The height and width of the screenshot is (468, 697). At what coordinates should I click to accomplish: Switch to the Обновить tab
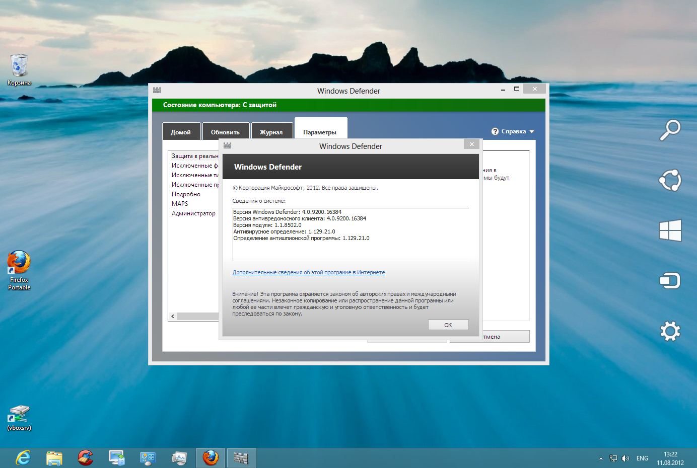[x=226, y=131]
